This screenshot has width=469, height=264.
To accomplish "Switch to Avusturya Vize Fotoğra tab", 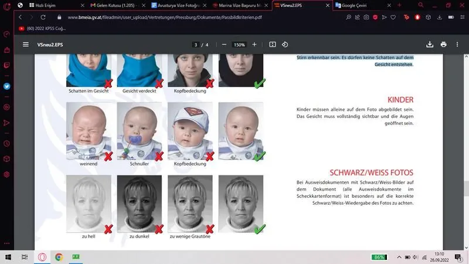I will point(178,5).
